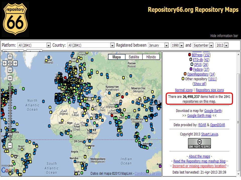The width and height of the screenshot is (241, 180).
Task: Click the Creative Commons Some Rights Reserved badge
Action: 199,143
